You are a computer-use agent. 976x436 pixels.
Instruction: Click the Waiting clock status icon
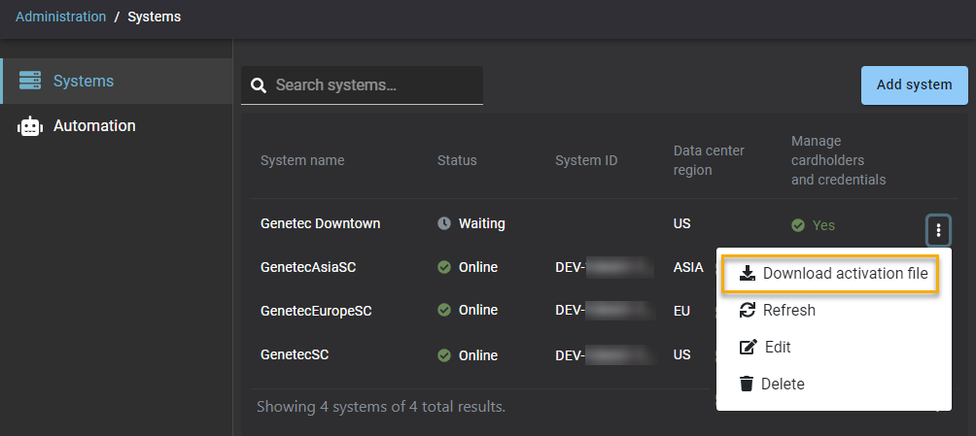[444, 223]
